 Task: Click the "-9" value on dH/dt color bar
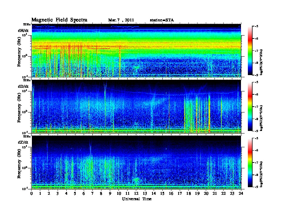(257, 75)
